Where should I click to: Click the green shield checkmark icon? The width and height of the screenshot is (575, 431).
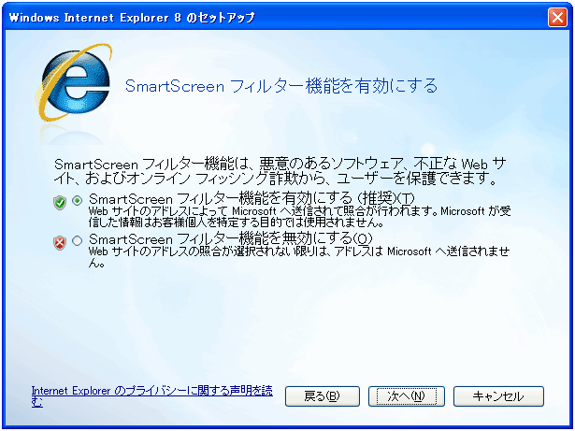point(60,202)
